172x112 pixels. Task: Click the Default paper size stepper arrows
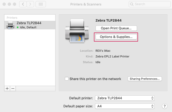click(152, 106)
